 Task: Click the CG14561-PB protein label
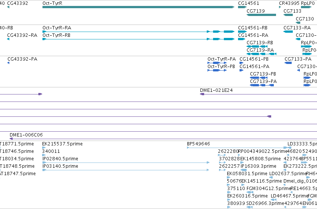[254, 59]
